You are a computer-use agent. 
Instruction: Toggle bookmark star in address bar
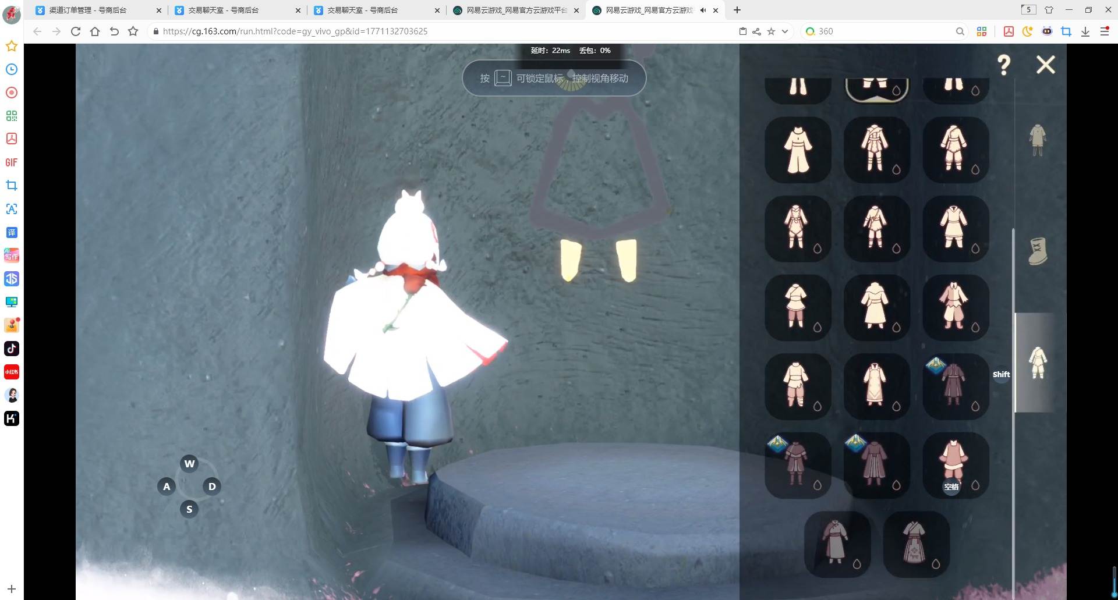pos(771,31)
